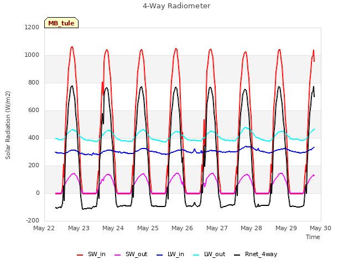This screenshot has height=265, width=354.
Task: Click the 200 y-axis tick label
Action: coord(34,166)
